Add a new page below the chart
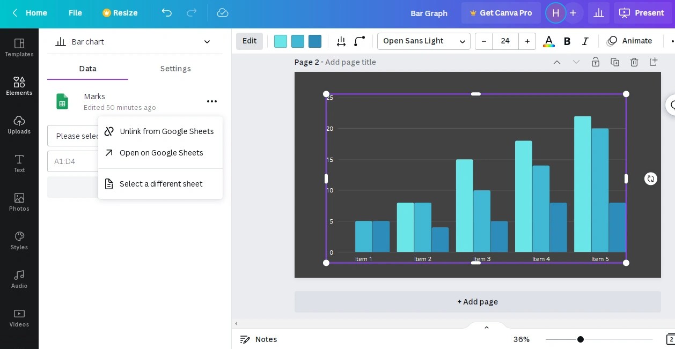 coord(478,301)
